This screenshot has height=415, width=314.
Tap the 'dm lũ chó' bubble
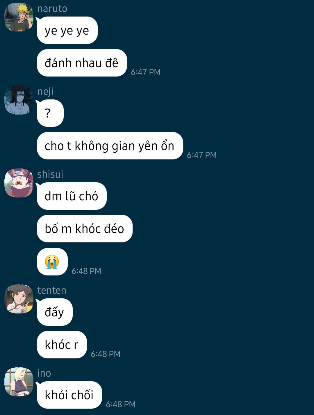coord(72,196)
